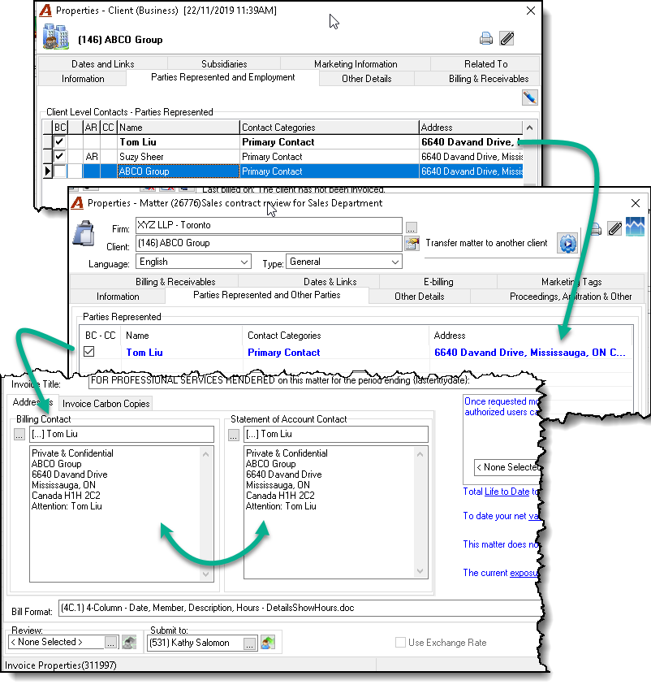The width and height of the screenshot is (651, 689).
Task: Open the Dates & Links tab in Matter window
Action: click(x=330, y=282)
